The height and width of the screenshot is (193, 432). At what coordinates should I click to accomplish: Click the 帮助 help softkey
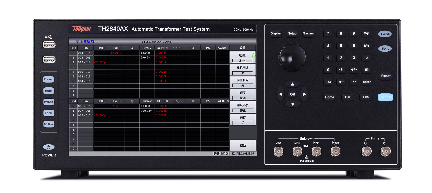[x=243, y=146]
